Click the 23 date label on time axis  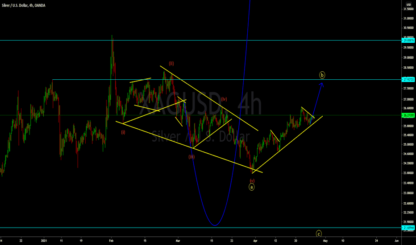232,241
